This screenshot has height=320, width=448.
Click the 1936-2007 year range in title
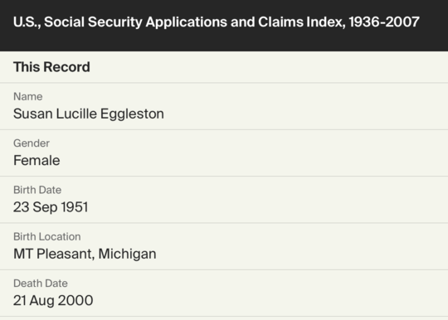(x=384, y=22)
